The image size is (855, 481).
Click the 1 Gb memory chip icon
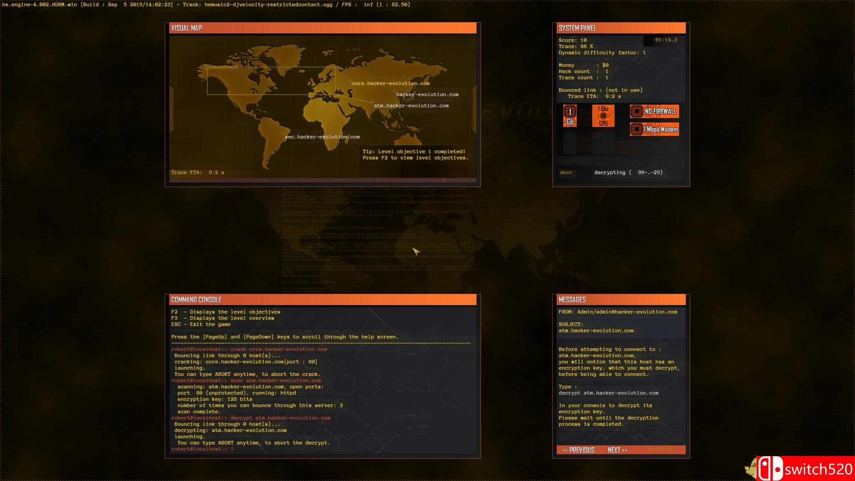coord(570,116)
